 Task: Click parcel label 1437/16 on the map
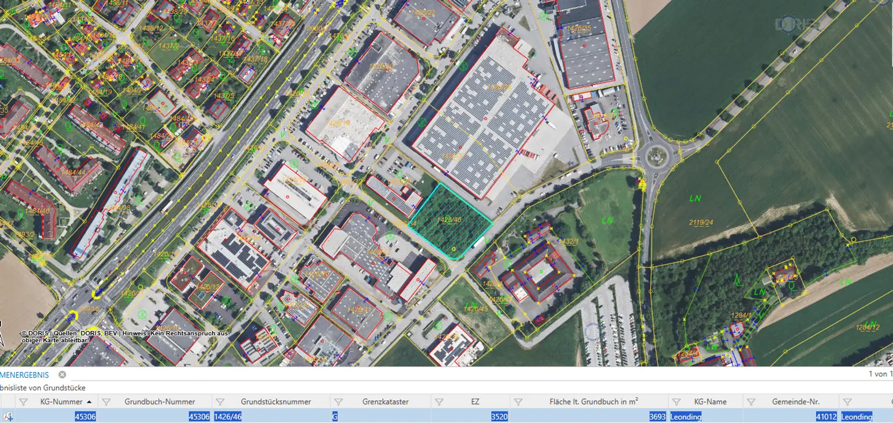[223, 38]
